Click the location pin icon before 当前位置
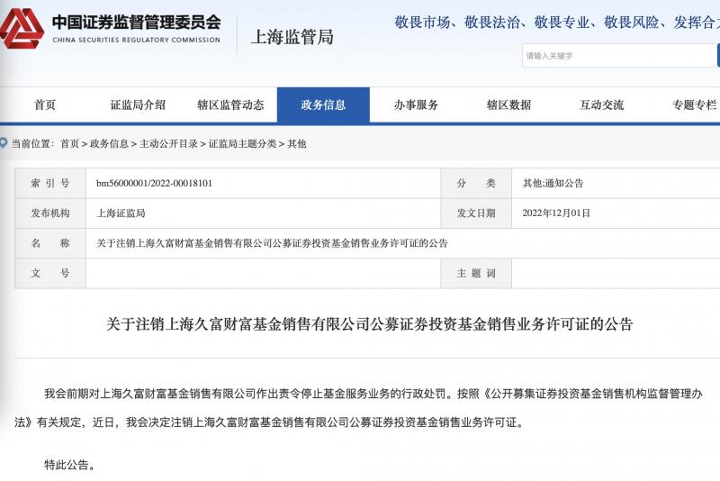This screenshot has height=481, width=720. pyautogui.click(x=4, y=143)
